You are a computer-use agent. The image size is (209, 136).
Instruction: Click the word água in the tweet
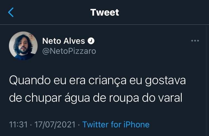pos(77,98)
